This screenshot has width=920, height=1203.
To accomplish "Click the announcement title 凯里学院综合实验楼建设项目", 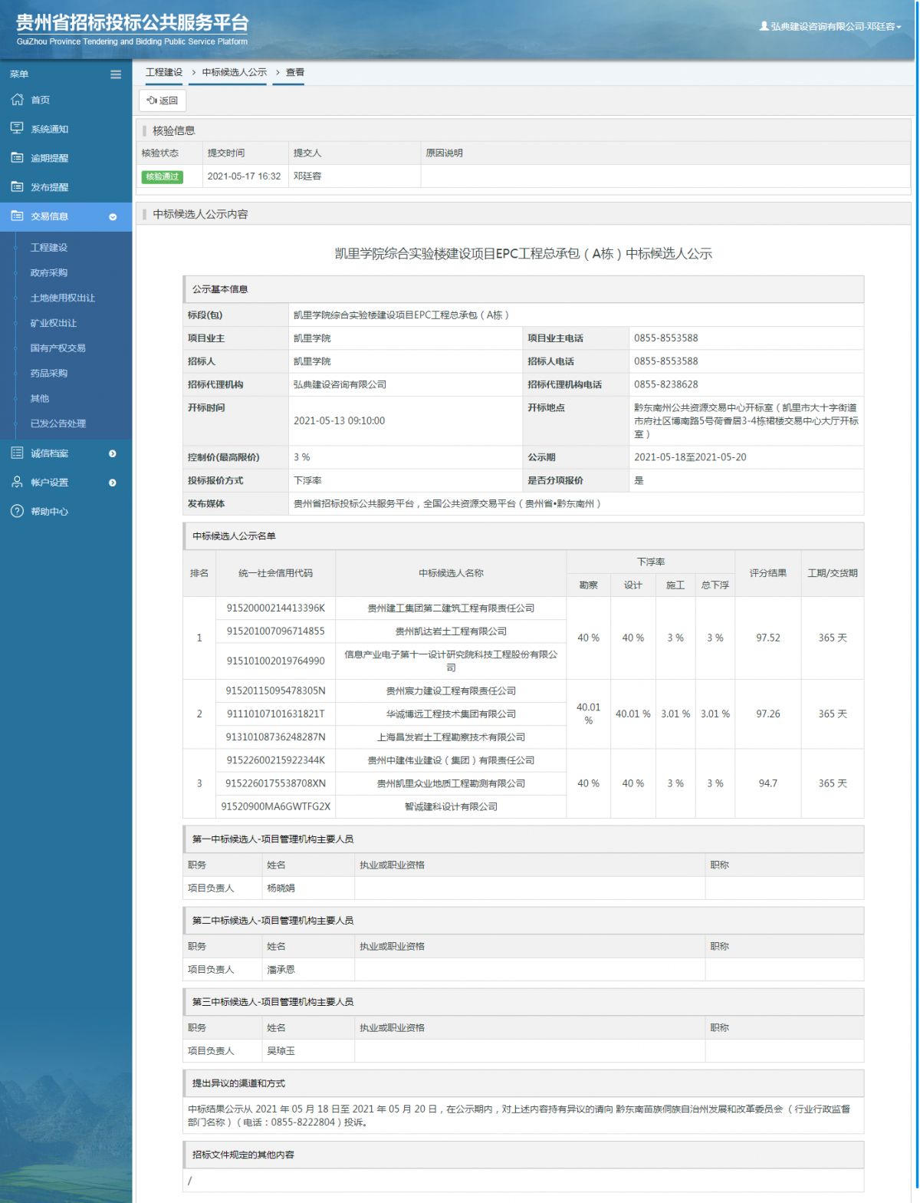I will pyautogui.click(x=524, y=254).
